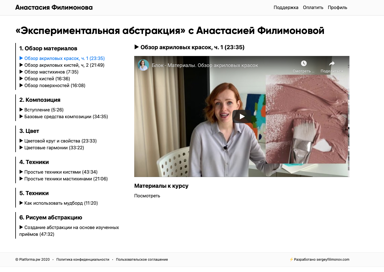Viewport: 384px width, 272px height.
Task: Click Посмотреть under Материалы к курсу
Action: [147, 196]
